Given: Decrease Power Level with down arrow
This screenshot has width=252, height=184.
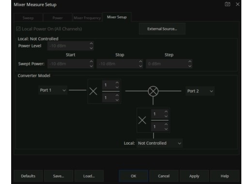Looking at the screenshot, I should 91,48.
